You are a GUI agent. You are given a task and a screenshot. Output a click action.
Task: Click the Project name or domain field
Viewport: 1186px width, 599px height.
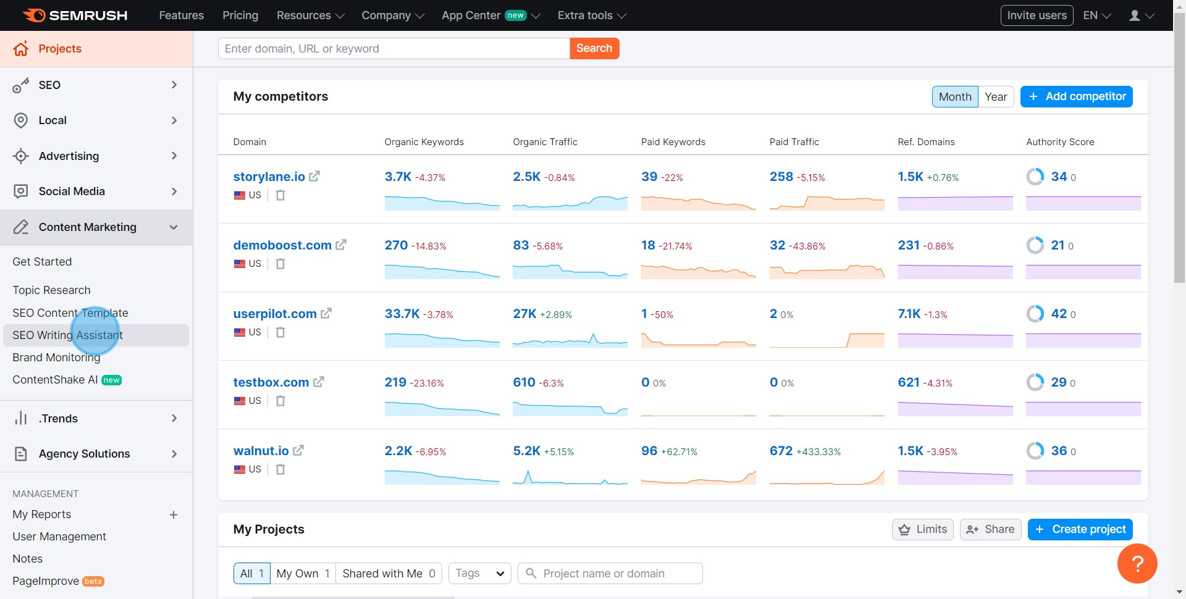click(x=610, y=574)
